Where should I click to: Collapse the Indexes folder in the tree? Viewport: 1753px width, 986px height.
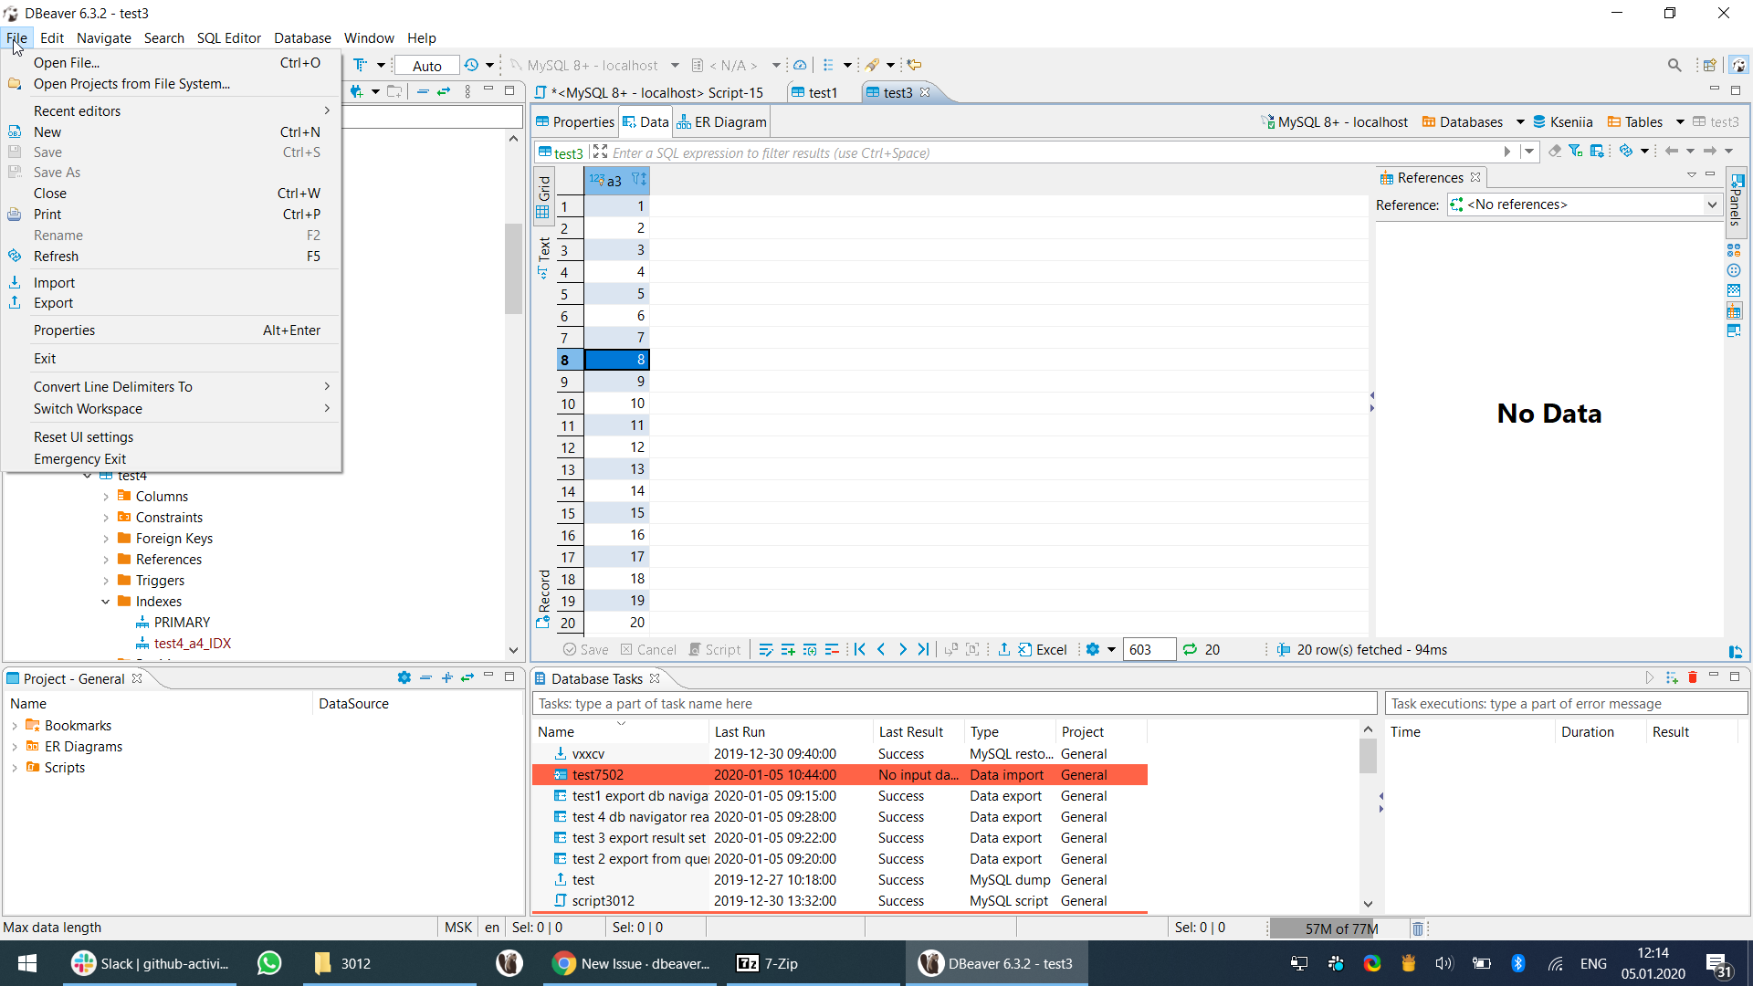point(106,602)
